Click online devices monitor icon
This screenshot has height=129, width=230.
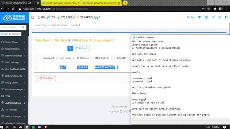tap(96, 18)
